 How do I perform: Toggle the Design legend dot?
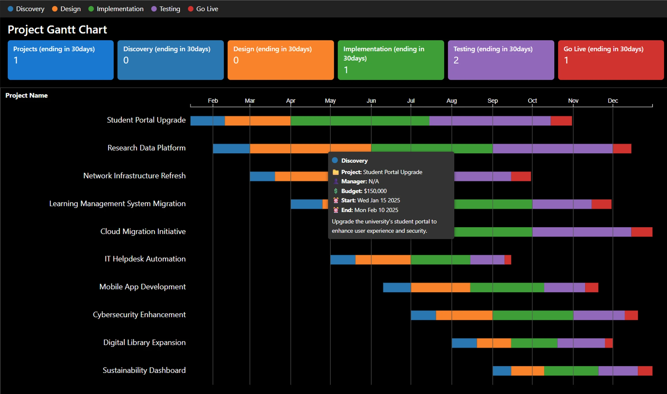pos(55,9)
